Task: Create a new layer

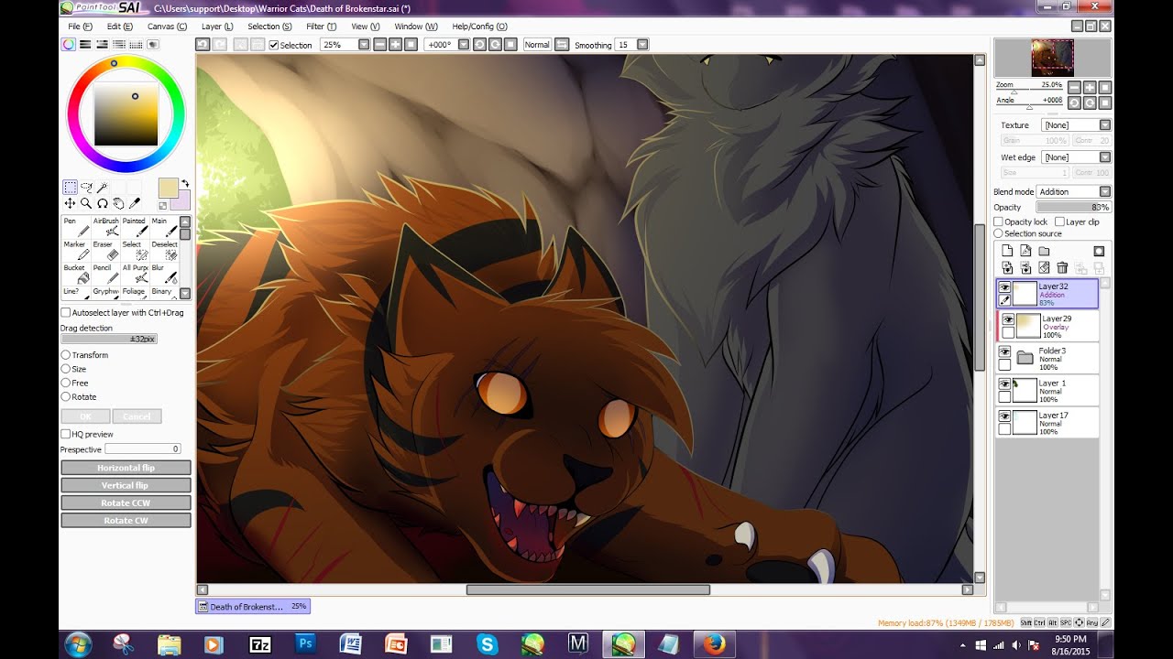Action: pos(1006,251)
